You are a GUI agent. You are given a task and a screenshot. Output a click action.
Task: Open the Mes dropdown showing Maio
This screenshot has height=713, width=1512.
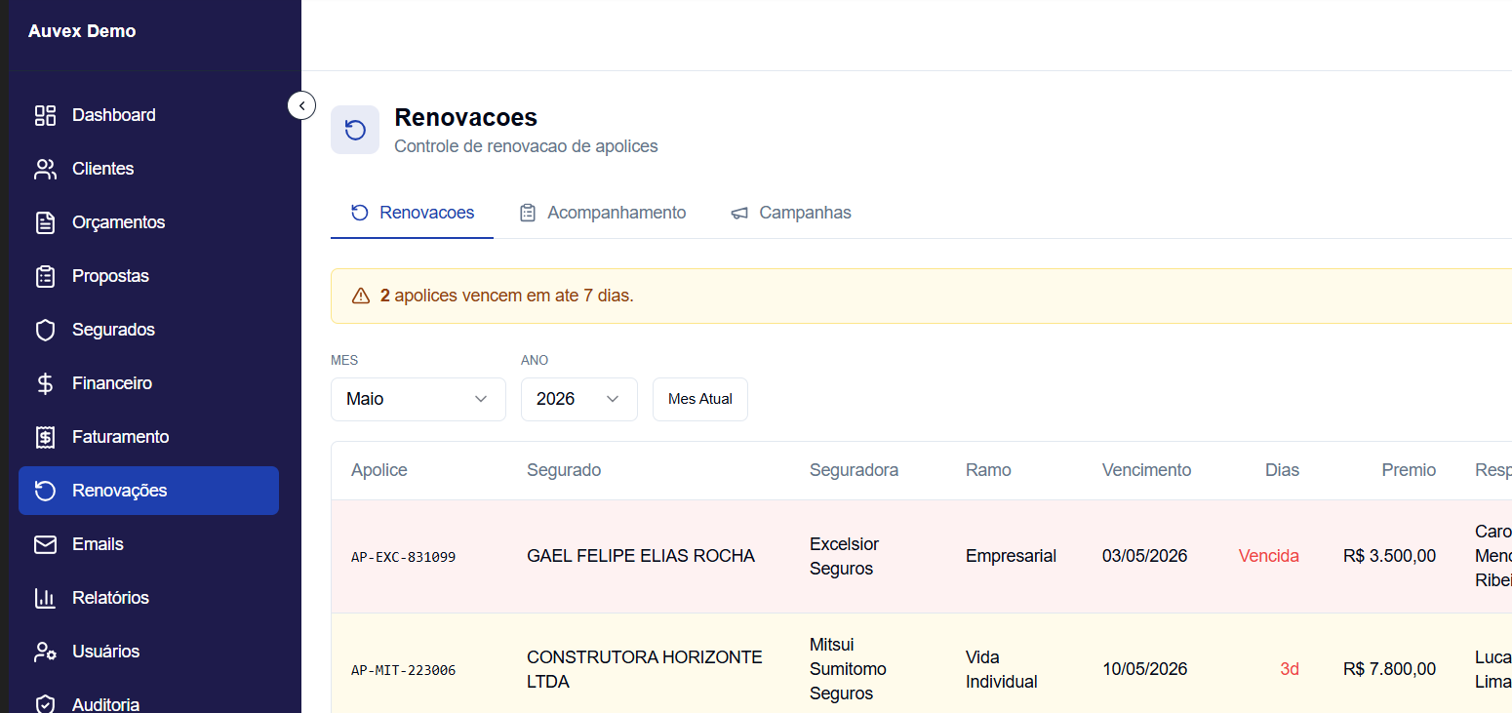(x=418, y=399)
